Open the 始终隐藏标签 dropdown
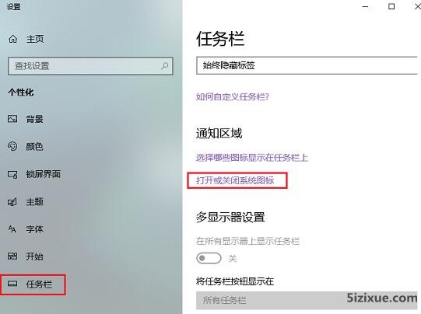Image resolution: width=421 pixels, height=314 pixels. point(307,65)
